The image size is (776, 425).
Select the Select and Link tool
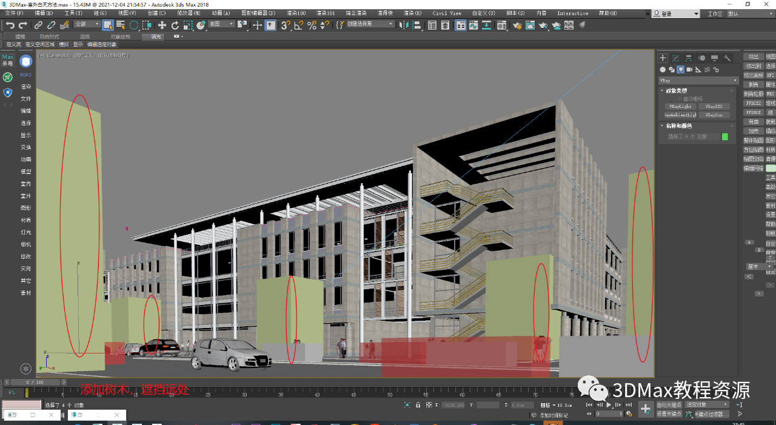click(38, 25)
